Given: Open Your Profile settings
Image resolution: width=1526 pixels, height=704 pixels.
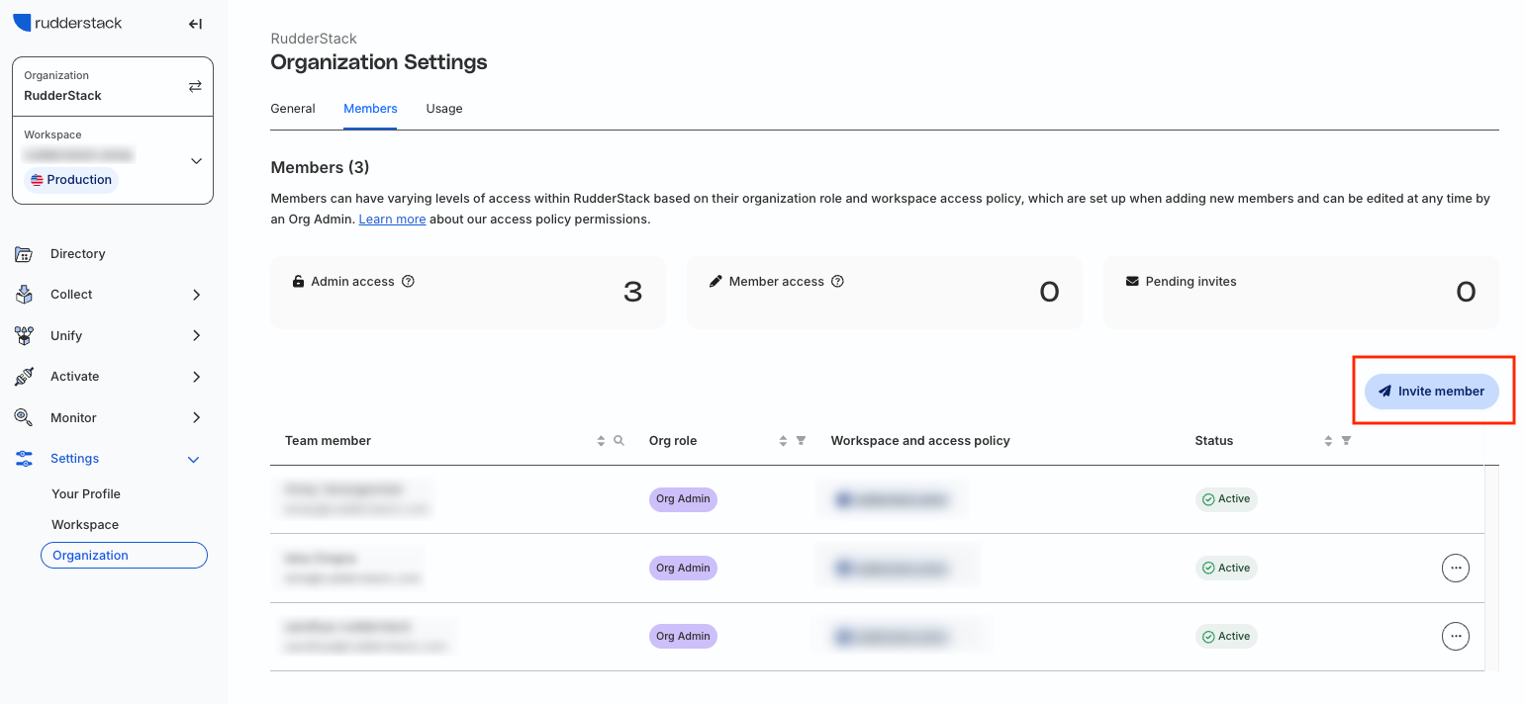Looking at the screenshot, I should pyautogui.click(x=86, y=493).
